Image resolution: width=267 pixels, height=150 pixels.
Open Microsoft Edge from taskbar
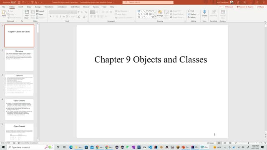click(71, 147)
